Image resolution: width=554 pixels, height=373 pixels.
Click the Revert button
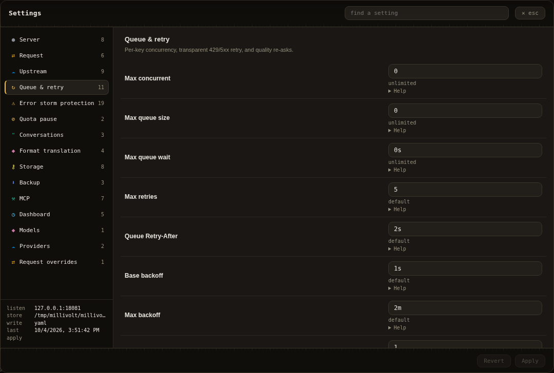pyautogui.click(x=493, y=361)
